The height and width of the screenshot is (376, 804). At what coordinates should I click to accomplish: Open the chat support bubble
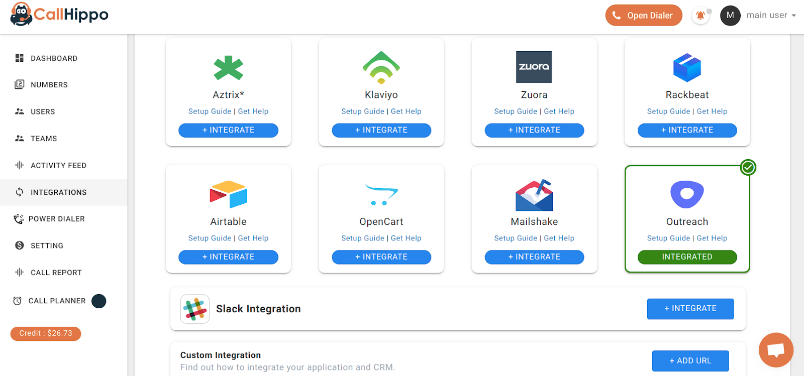[x=776, y=350]
